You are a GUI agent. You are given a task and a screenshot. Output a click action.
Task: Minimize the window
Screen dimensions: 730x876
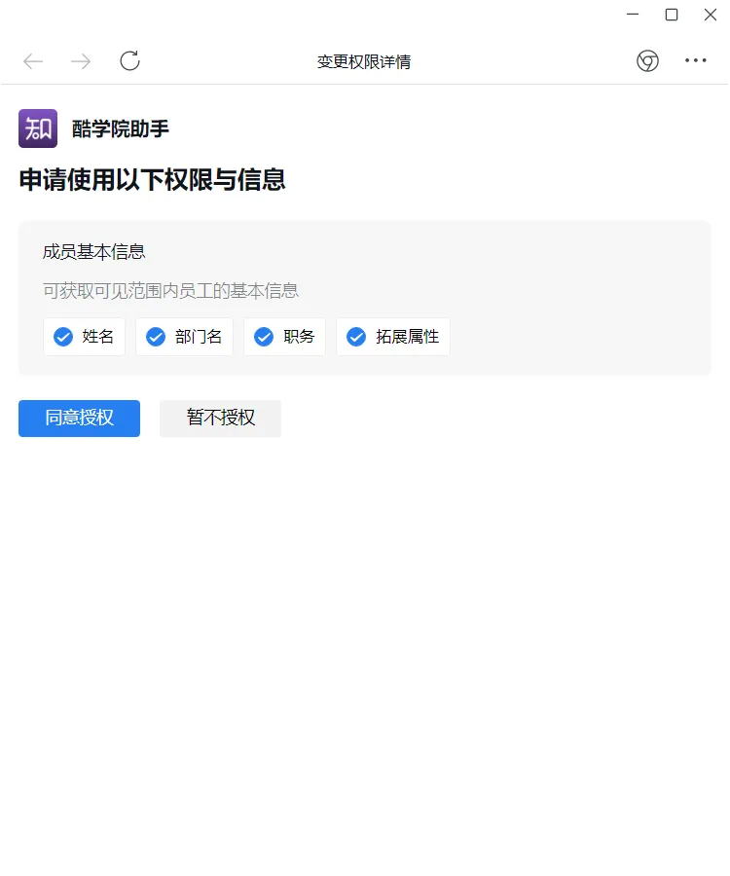pyautogui.click(x=633, y=15)
